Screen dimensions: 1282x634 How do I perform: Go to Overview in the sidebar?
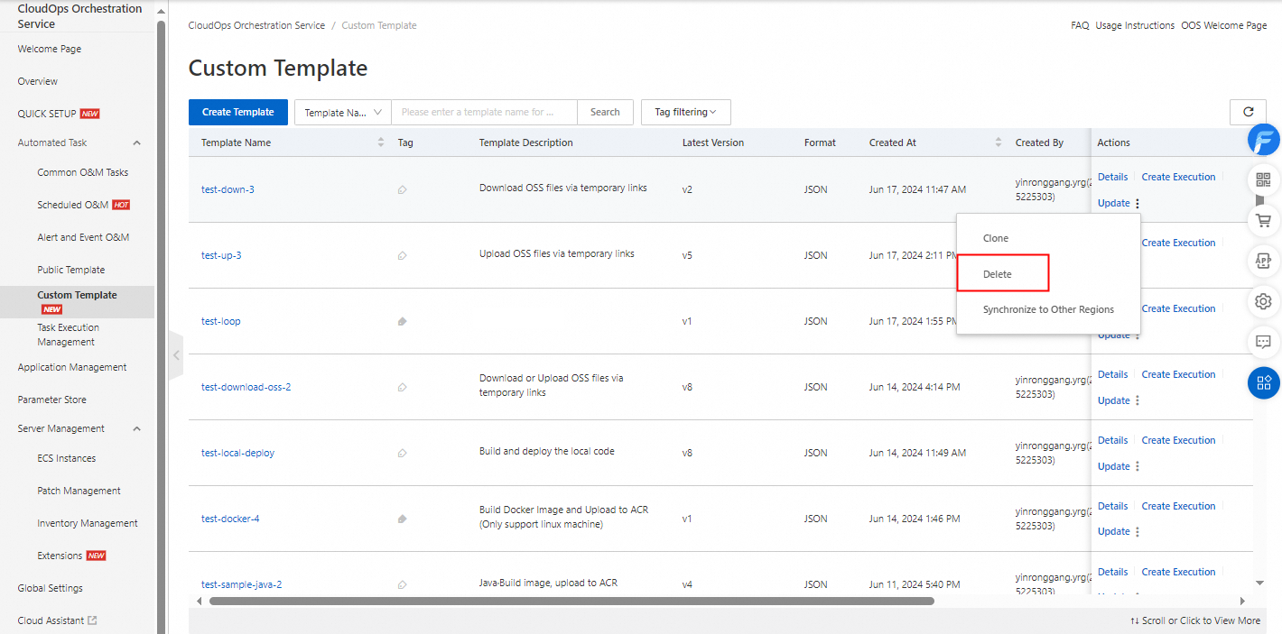click(38, 81)
